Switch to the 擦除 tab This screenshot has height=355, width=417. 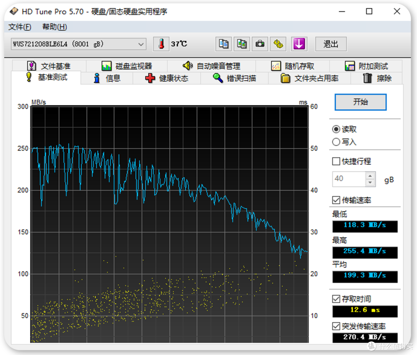(x=377, y=78)
